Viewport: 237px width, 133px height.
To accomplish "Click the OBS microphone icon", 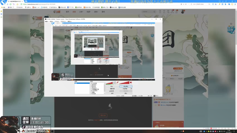I will [x=117, y=82].
